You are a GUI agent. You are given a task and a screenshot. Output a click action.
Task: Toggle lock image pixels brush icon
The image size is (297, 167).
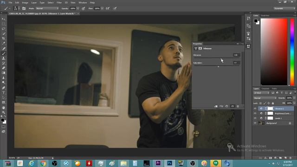coord(265,103)
